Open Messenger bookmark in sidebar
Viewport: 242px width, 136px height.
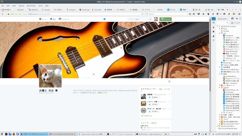pos(226,63)
